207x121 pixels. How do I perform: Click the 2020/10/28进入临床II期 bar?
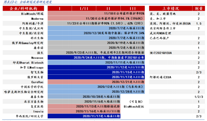(84, 97)
